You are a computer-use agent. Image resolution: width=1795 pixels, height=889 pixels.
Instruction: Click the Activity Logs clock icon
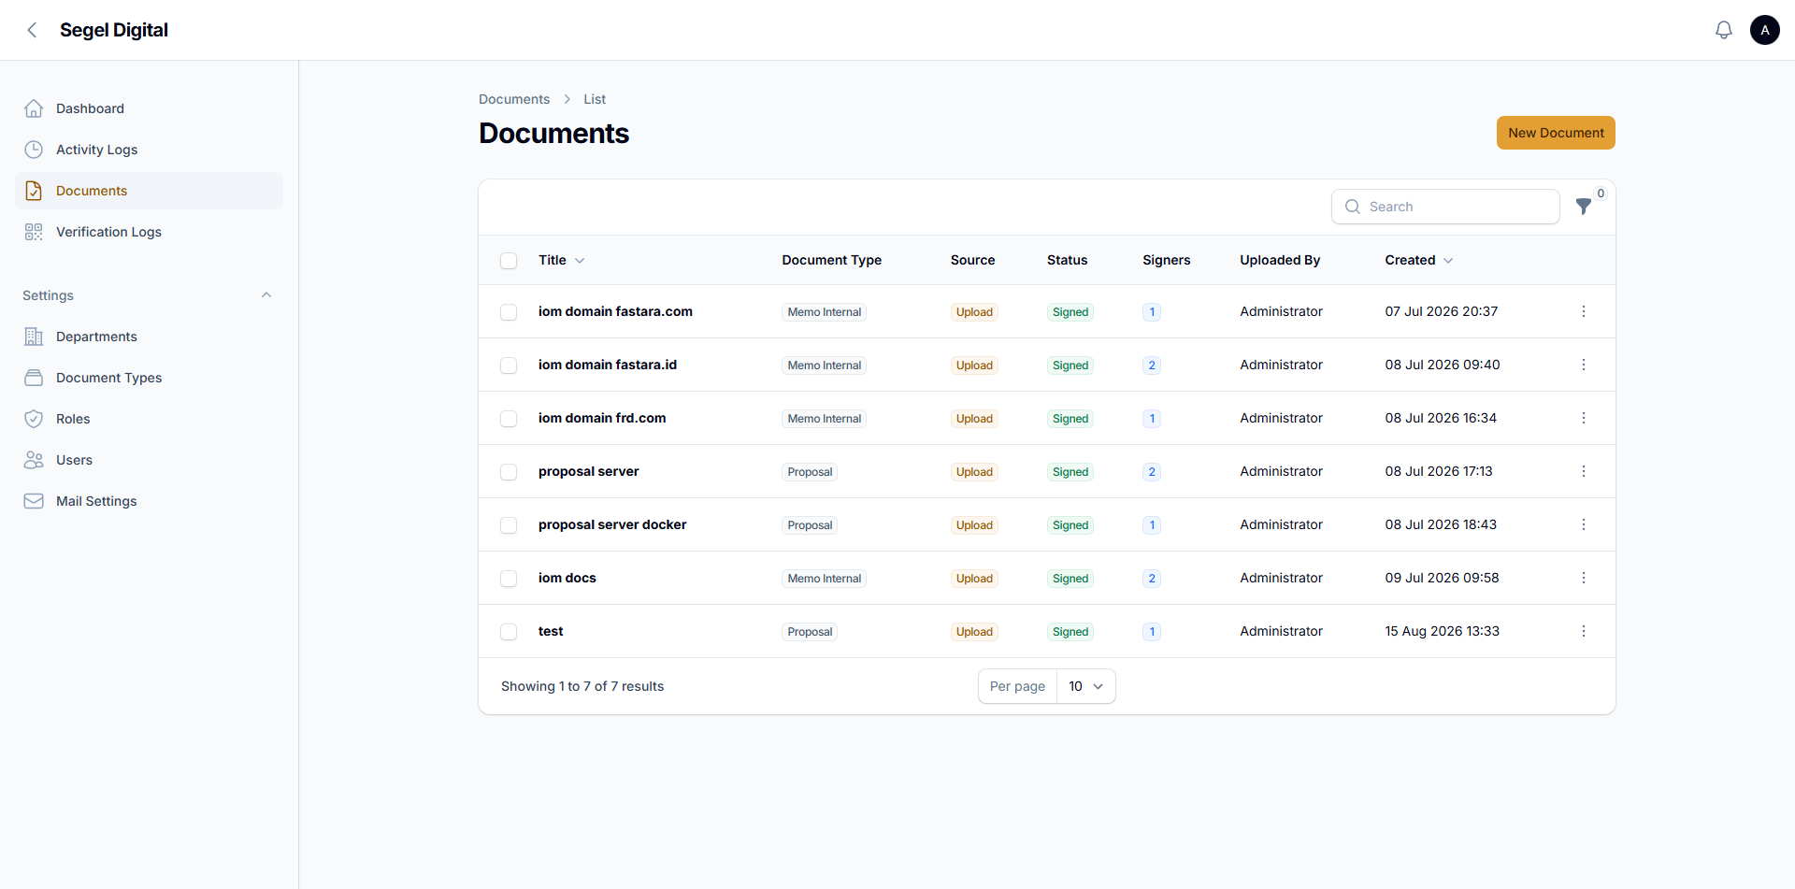pyautogui.click(x=34, y=150)
